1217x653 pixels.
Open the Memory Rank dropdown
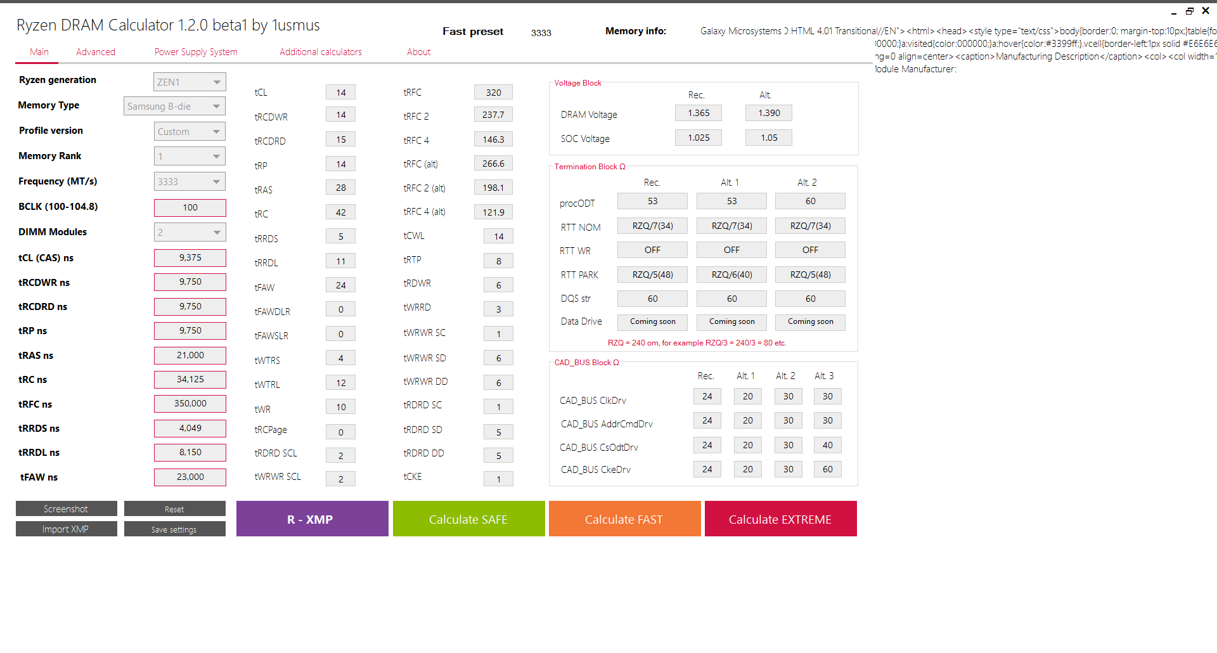pyautogui.click(x=190, y=156)
